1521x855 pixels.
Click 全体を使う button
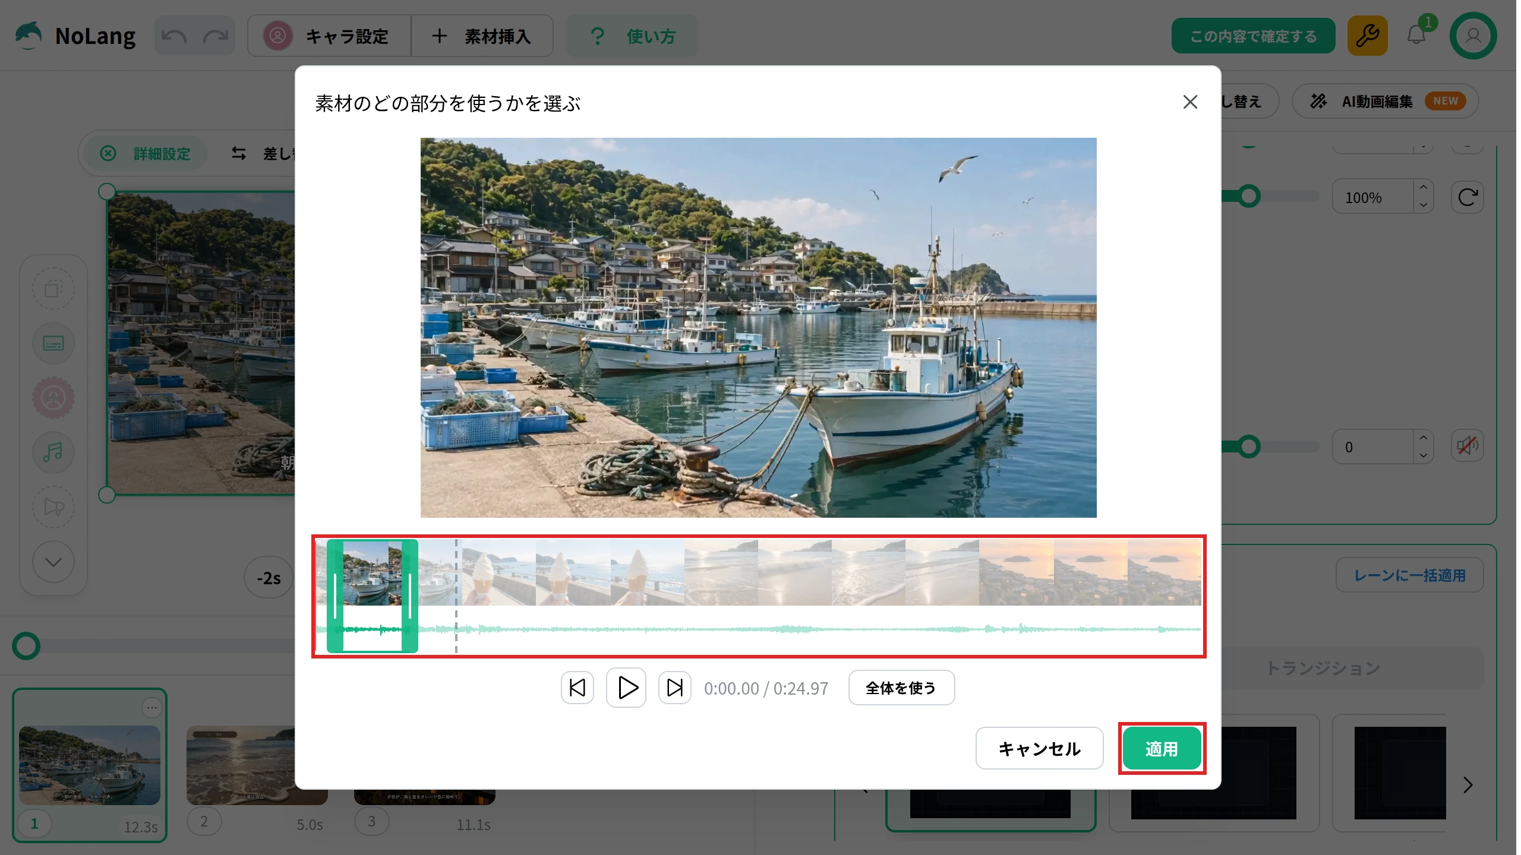click(x=901, y=688)
